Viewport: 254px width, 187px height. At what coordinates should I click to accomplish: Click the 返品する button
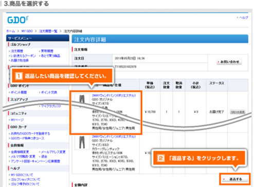click(x=235, y=179)
